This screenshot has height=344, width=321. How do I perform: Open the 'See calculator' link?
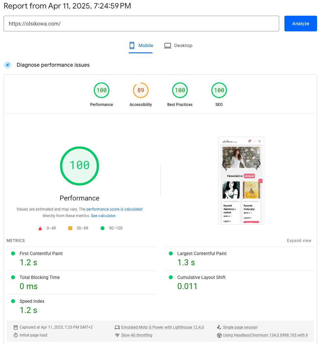(103, 216)
